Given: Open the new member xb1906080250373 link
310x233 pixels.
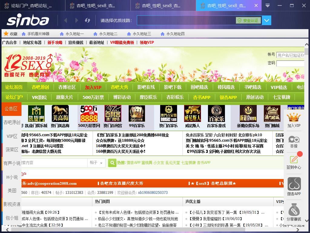Looking at the screenshot, I should click(x=153, y=193).
